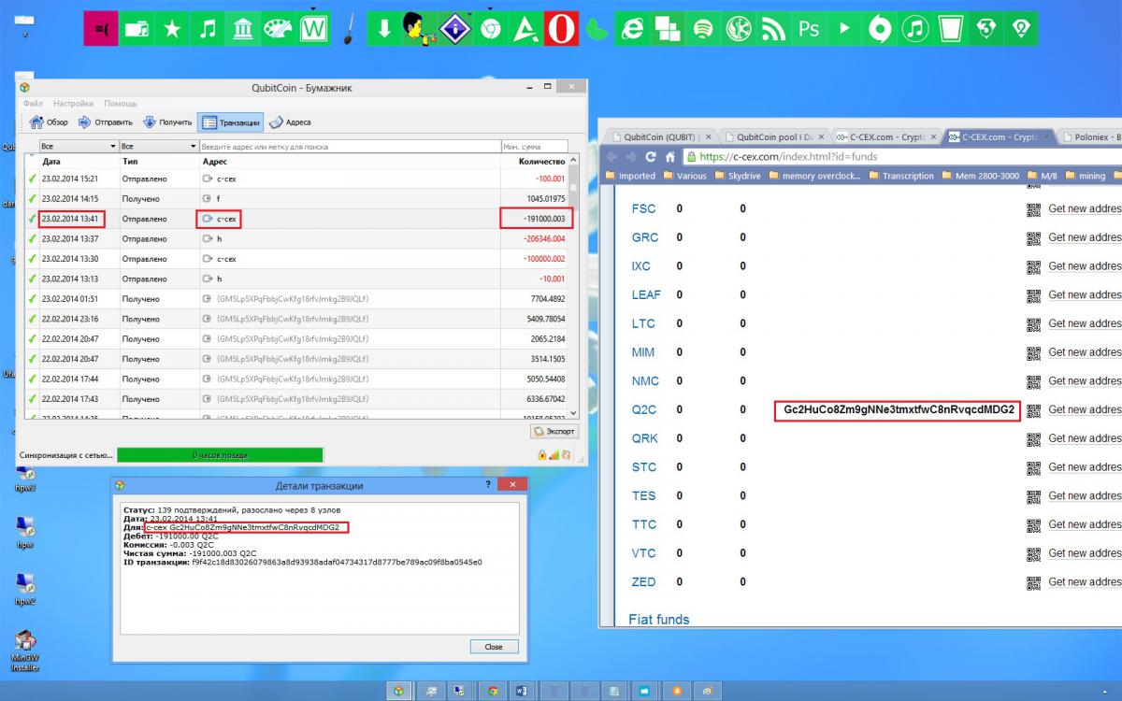Click the paint palette icon in the top dock
This screenshot has height=701, width=1122.
coord(278,29)
